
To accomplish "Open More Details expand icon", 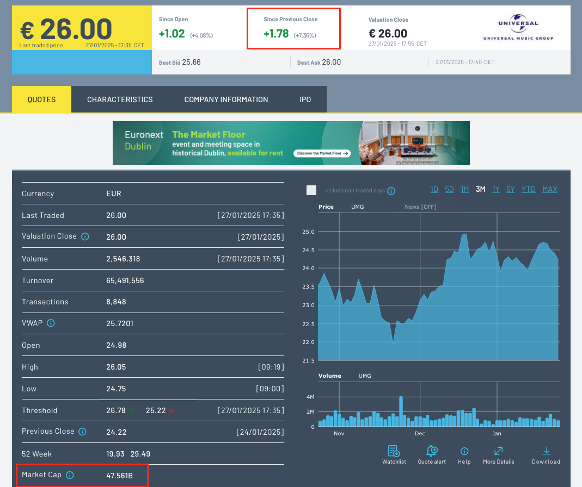I will click(x=498, y=451).
